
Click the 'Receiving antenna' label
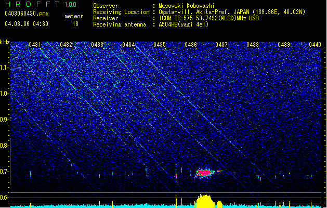coord(120,24)
